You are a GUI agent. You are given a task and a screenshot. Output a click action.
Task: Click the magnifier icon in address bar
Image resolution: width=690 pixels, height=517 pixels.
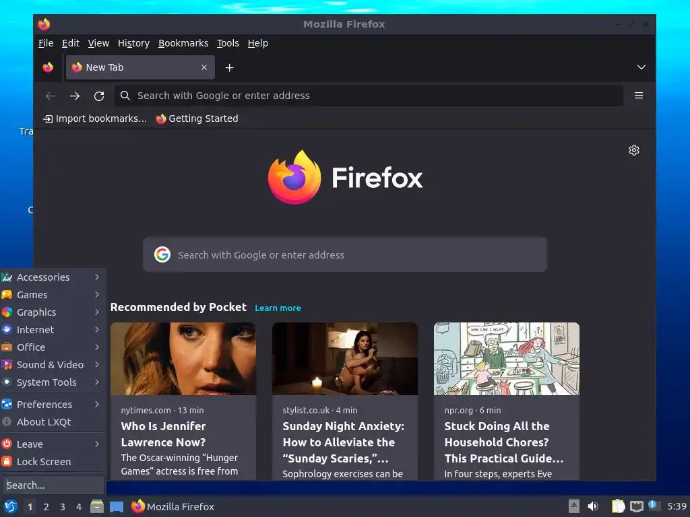pyautogui.click(x=125, y=96)
